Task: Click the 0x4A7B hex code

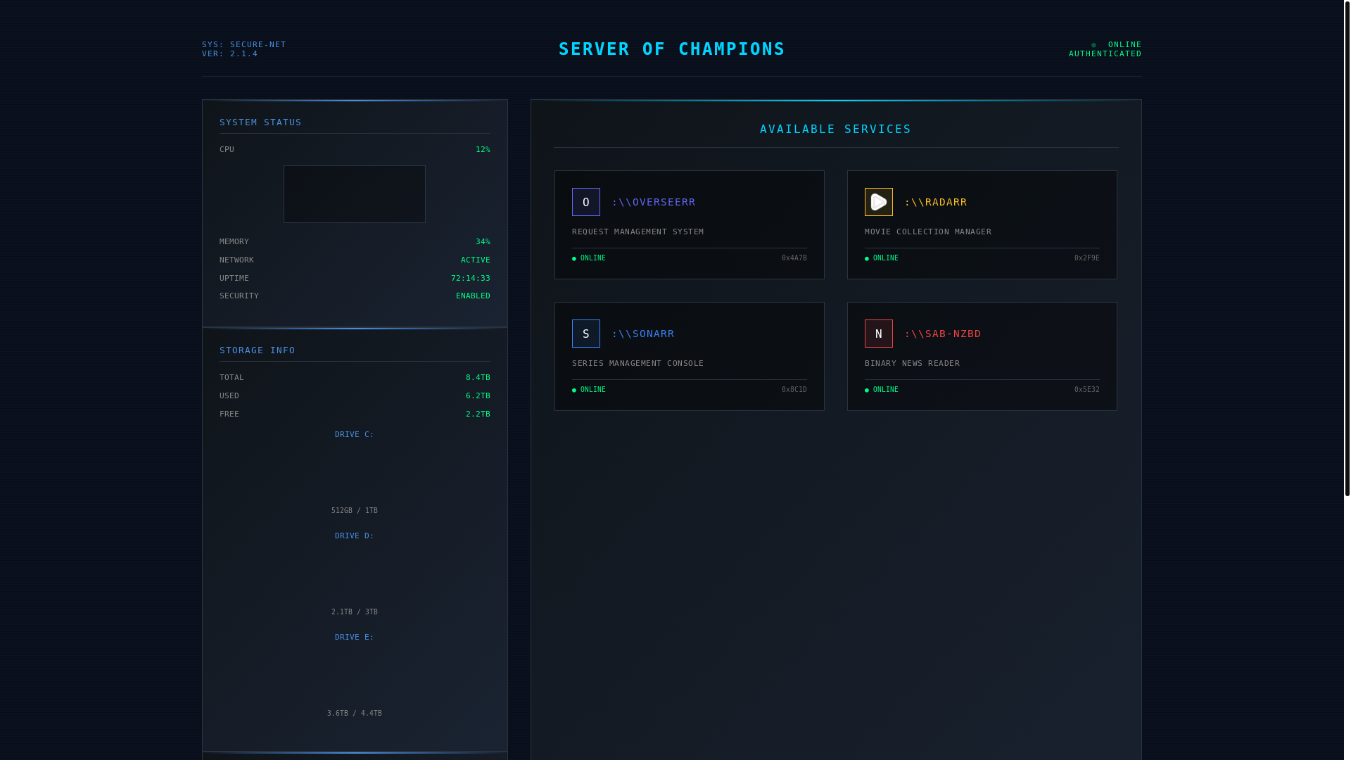Action: (x=794, y=258)
